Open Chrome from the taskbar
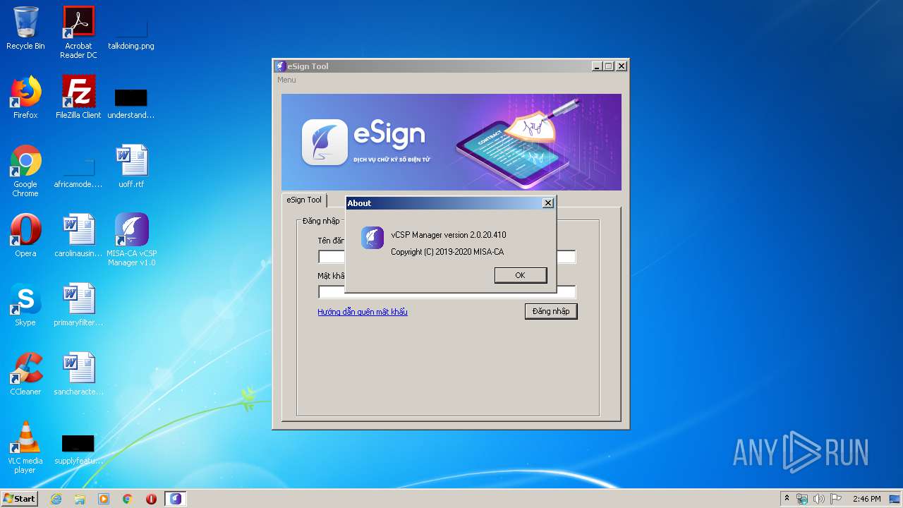Viewport: 903px width, 508px height. click(x=128, y=499)
